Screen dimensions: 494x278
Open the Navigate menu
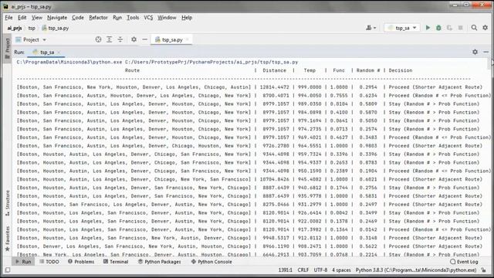coord(57,18)
